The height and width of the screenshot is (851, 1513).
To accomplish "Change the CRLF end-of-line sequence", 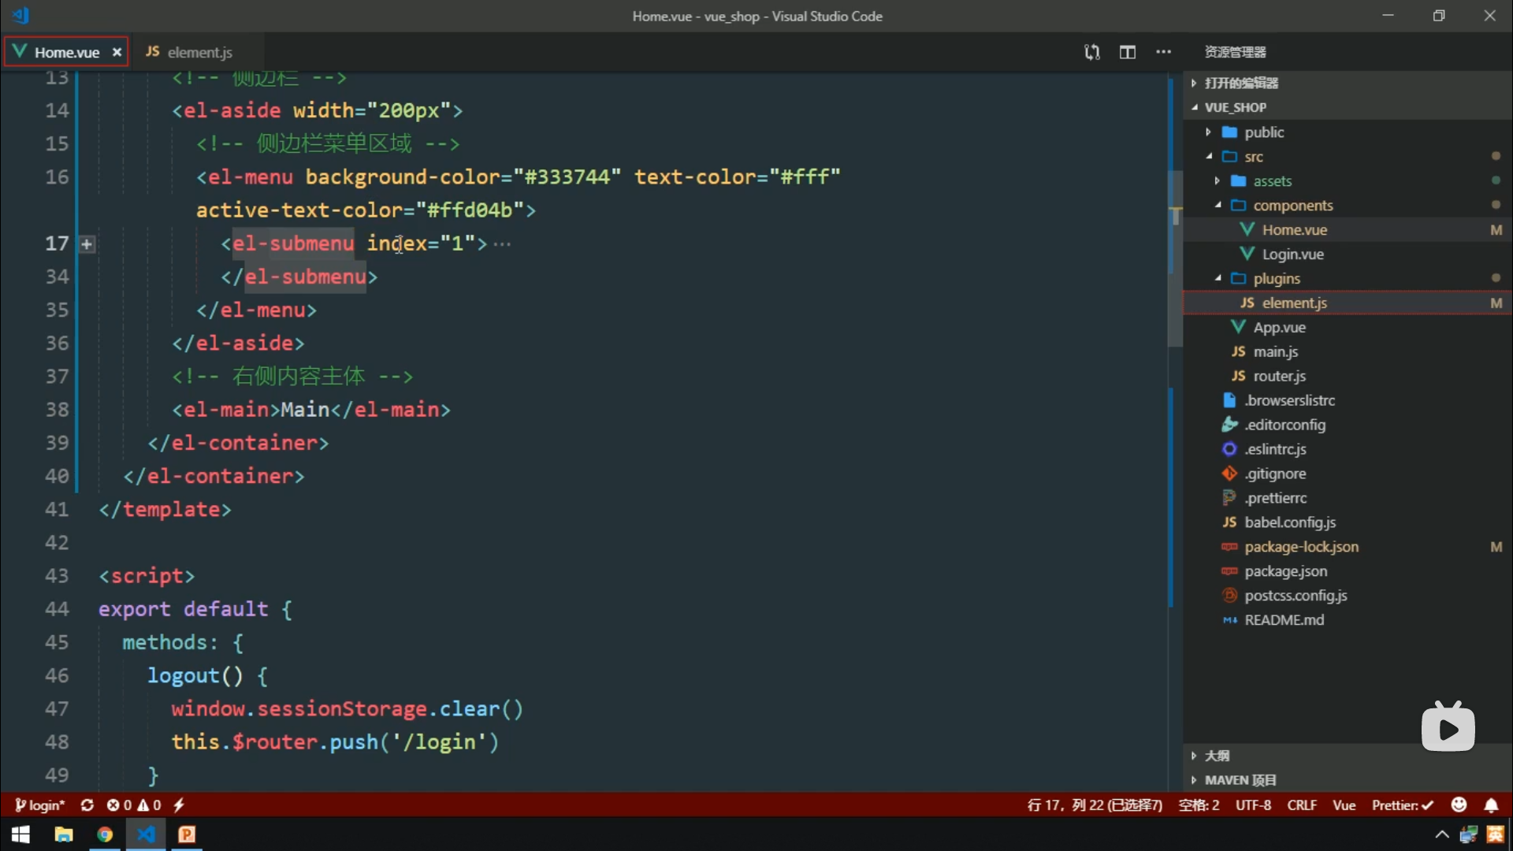I will tap(1302, 805).
